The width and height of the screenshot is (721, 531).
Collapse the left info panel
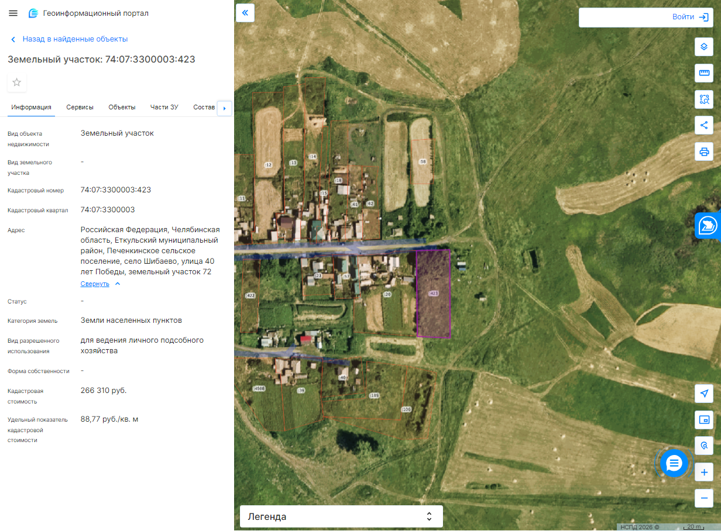pyautogui.click(x=245, y=12)
